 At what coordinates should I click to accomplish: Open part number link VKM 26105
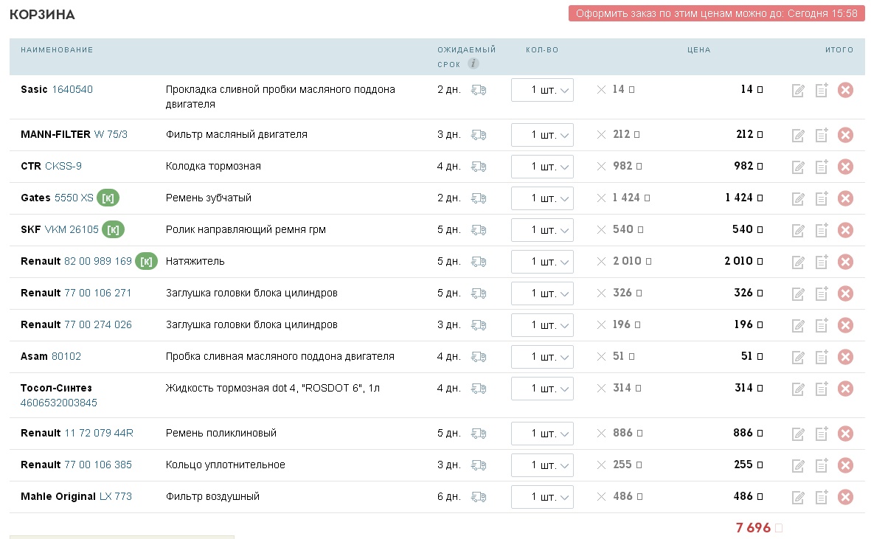(72, 229)
